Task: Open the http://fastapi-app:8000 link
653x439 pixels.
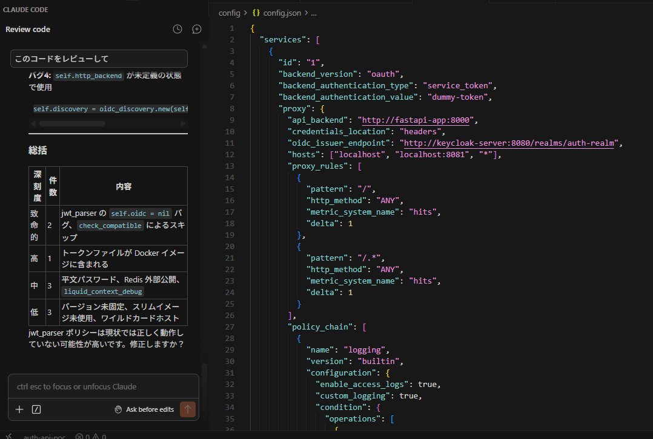Action: point(416,120)
